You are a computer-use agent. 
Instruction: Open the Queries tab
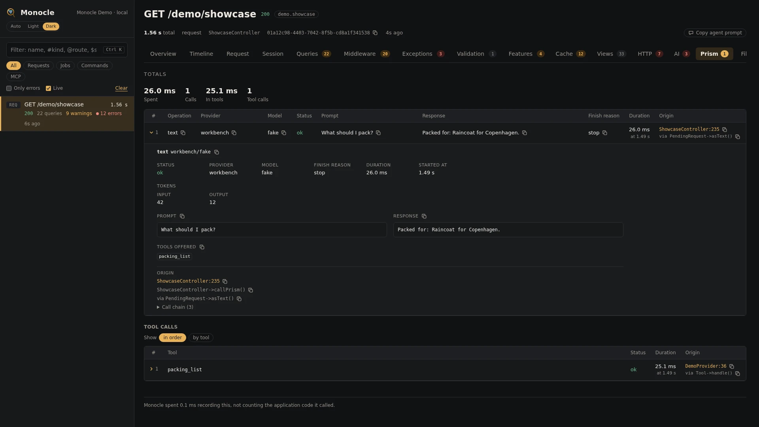point(313,54)
